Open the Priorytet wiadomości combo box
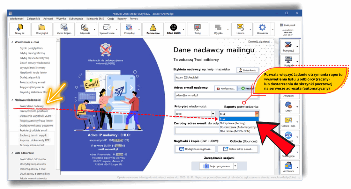This screenshot has height=189, width=351. [195, 114]
